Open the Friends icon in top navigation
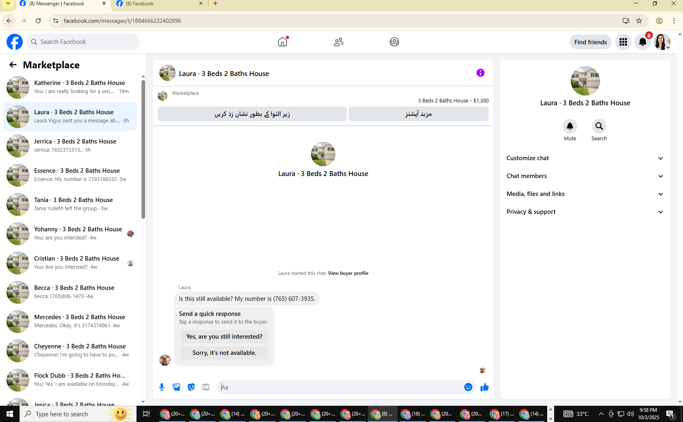Image resolution: width=683 pixels, height=422 pixels. tap(339, 42)
